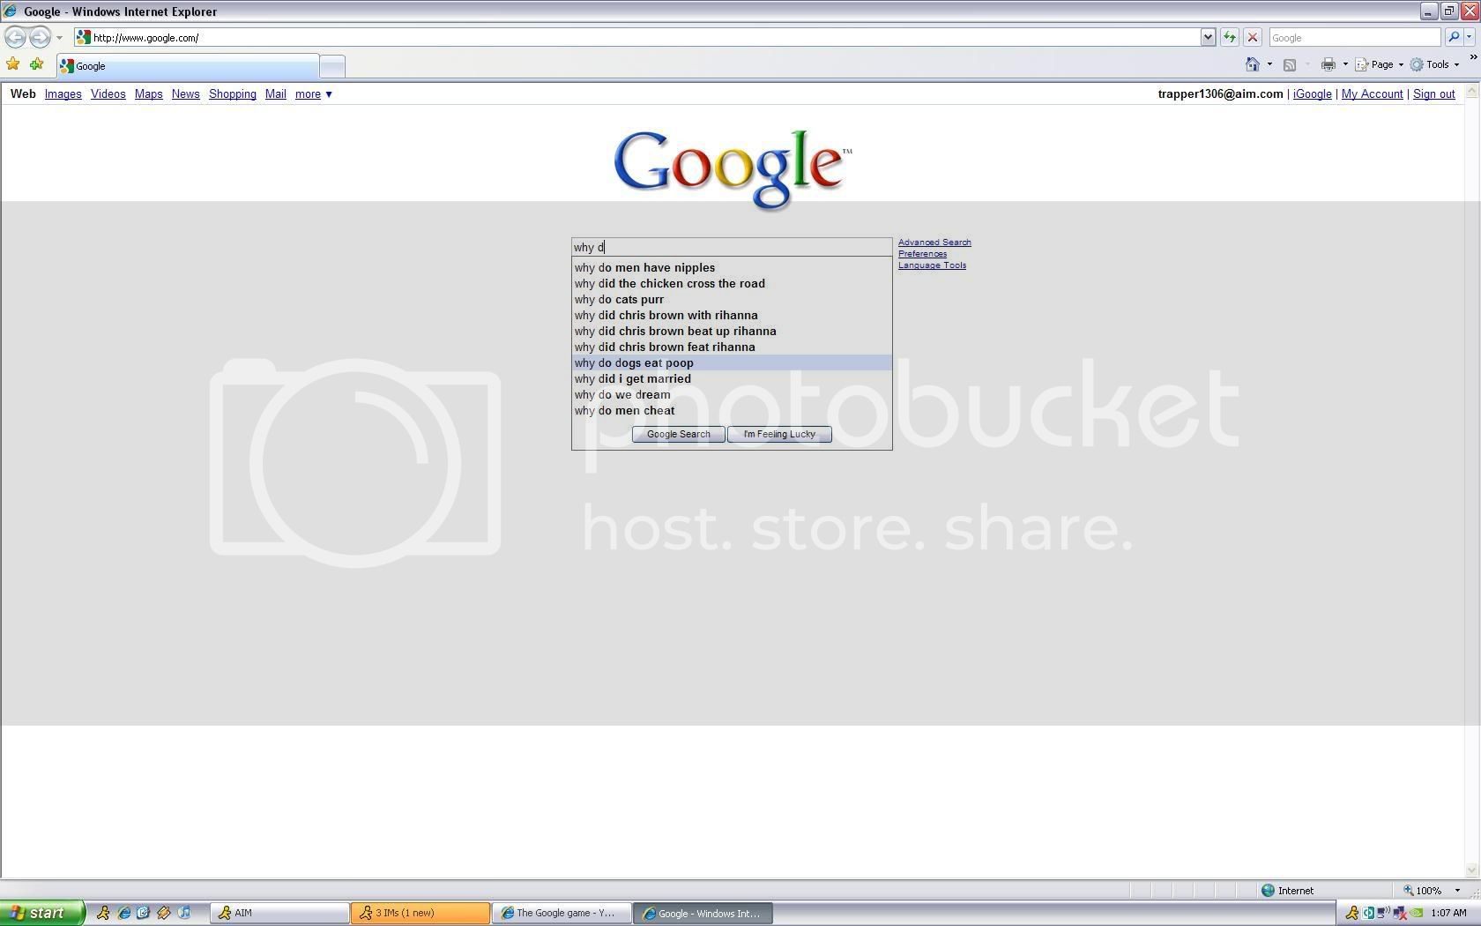Select suggestion 'why do men have nipples'

(x=732, y=268)
